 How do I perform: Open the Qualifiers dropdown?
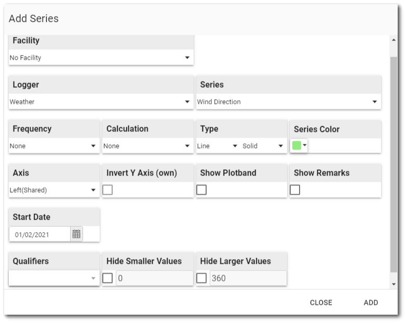(x=54, y=278)
